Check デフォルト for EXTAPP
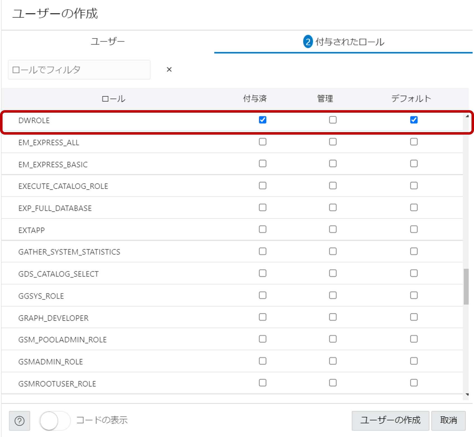The height and width of the screenshot is (437, 474). 414,229
